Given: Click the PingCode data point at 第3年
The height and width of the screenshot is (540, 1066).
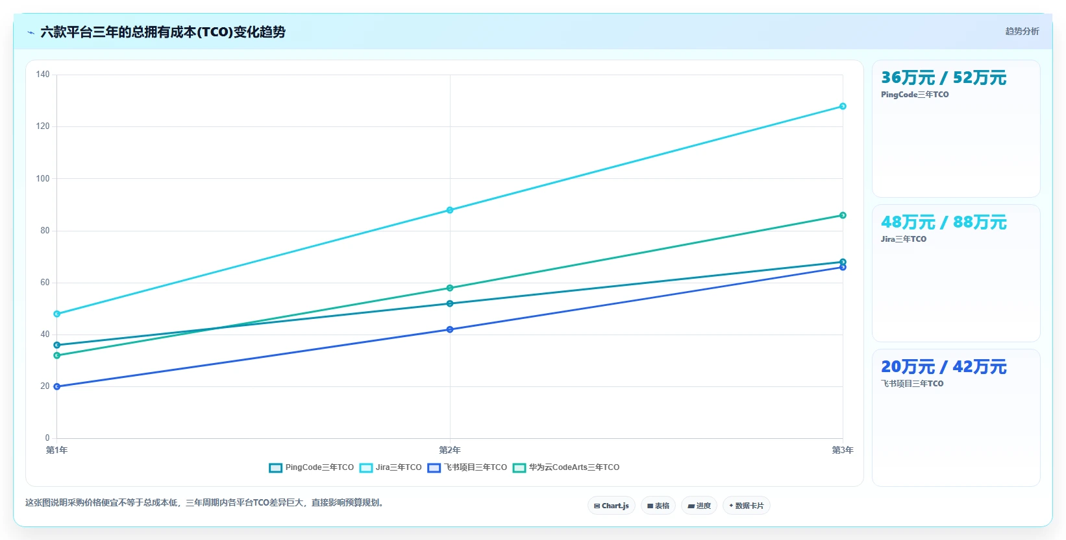Looking at the screenshot, I should click(x=843, y=262).
